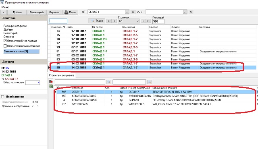258x149 pixels.
Task: Select document row number 85
Action: tap(153, 68)
